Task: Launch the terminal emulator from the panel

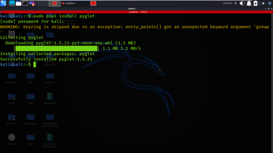Action: (x=25, y=4)
